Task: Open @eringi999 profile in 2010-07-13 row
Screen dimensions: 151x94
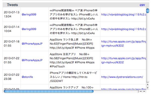Action: point(29,15)
